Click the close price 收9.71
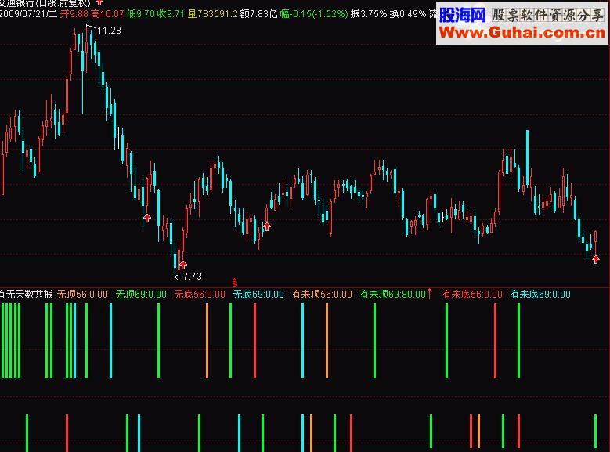Screen dimensions: 610x452 [171, 14]
